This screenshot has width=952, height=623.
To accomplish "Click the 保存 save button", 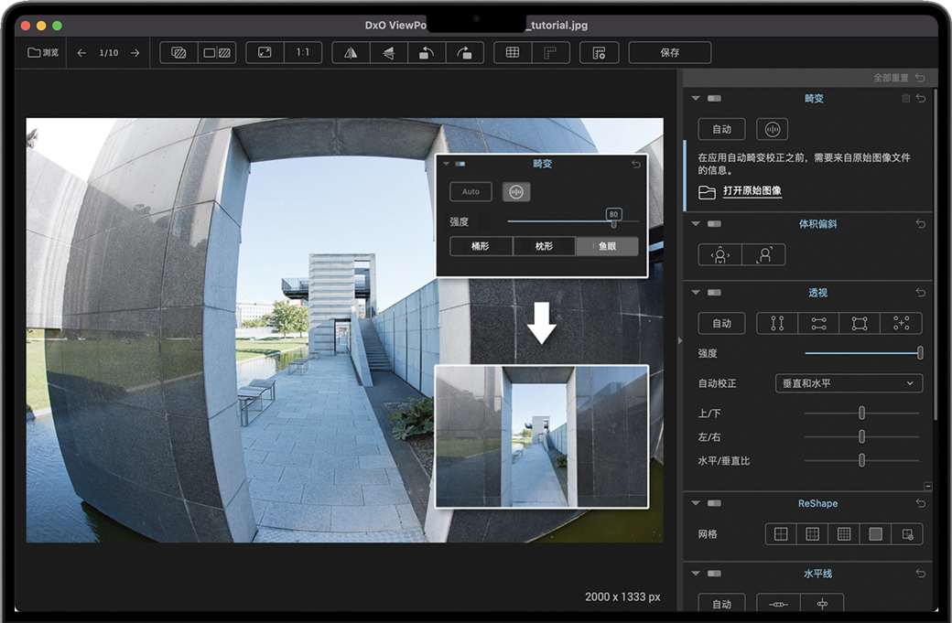I will [x=670, y=53].
